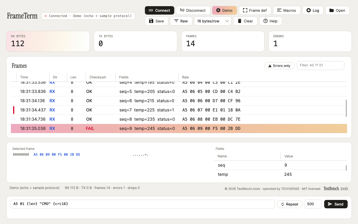Open the TestBench.tools footer link
358x224 pixels.
(336, 188)
